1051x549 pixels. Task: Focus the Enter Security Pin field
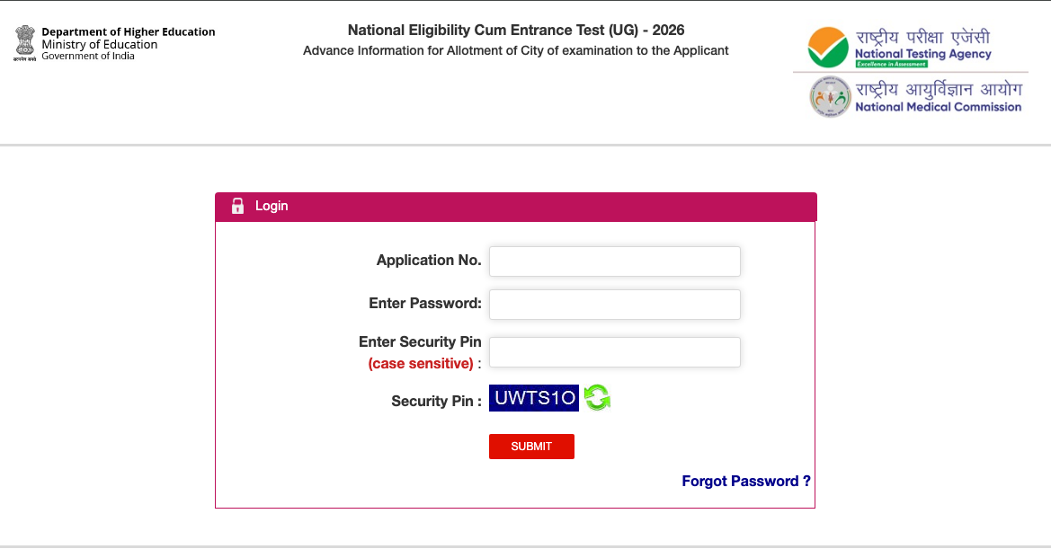pyautogui.click(x=614, y=351)
